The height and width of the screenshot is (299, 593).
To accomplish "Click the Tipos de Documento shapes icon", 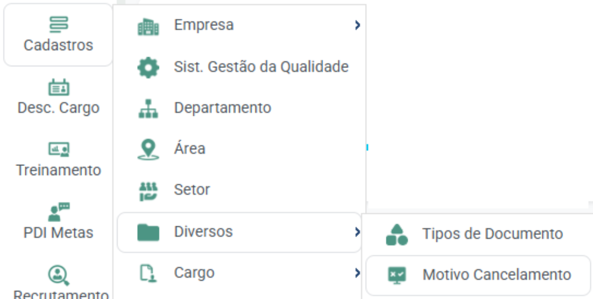I will tap(397, 234).
